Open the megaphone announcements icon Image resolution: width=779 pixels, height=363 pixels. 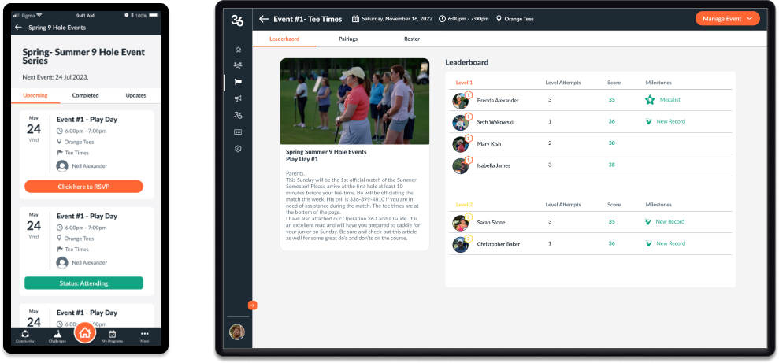tap(238, 98)
